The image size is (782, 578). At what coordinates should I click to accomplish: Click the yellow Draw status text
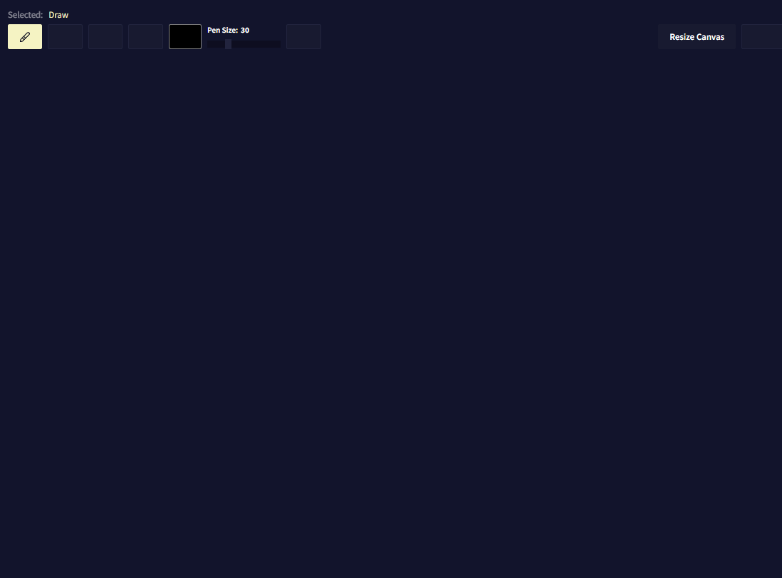(x=58, y=14)
